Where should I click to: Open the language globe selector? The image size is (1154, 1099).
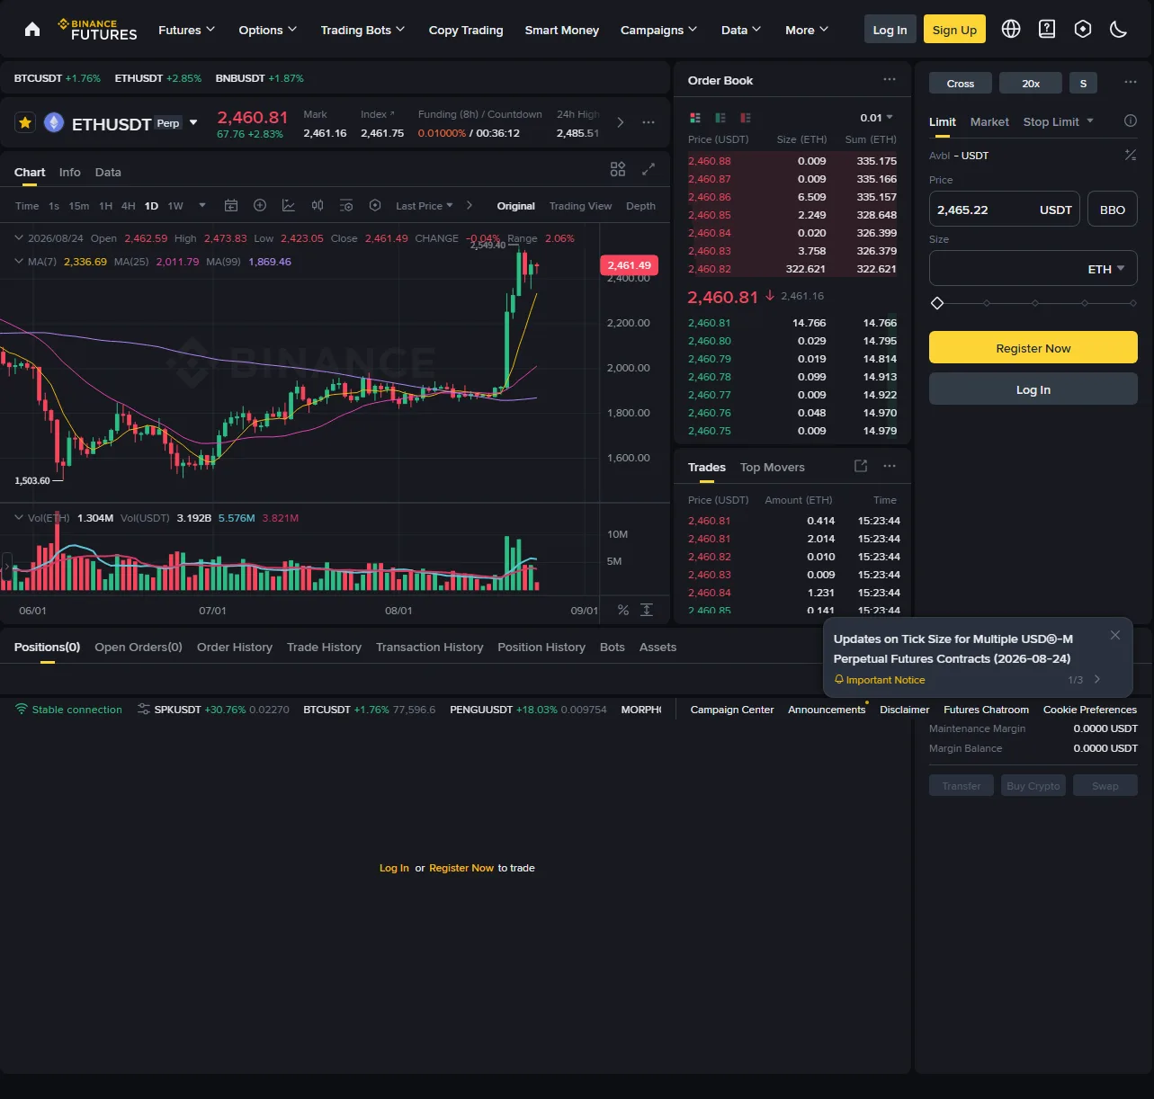(1011, 29)
